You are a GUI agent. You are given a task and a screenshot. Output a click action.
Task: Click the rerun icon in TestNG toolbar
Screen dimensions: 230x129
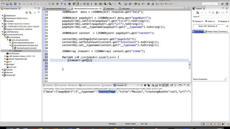(210, 13)
